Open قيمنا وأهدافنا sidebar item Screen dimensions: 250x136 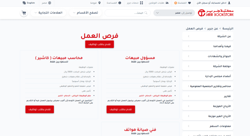click(208, 46)
